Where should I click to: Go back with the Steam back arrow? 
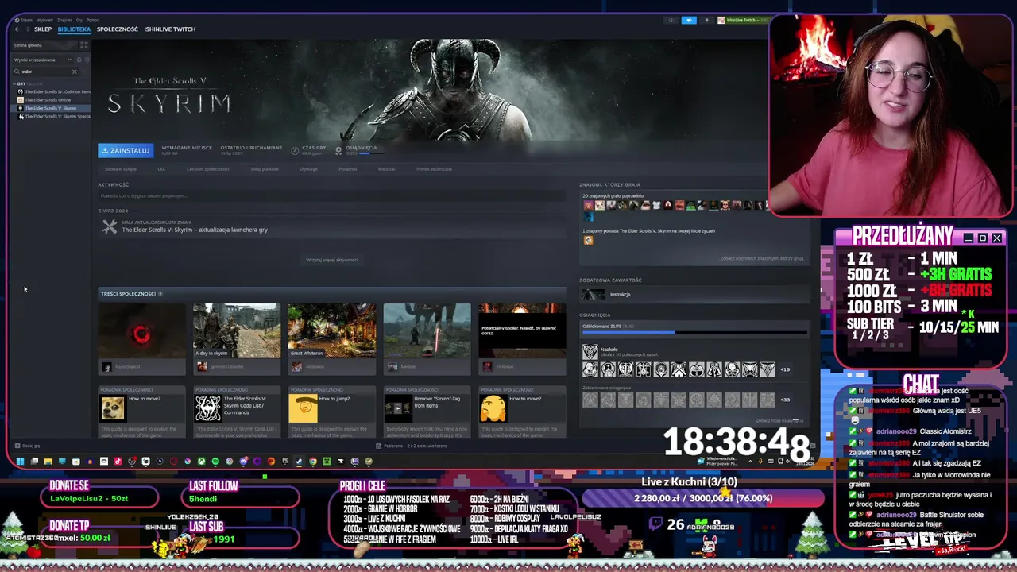coord(17,29)
